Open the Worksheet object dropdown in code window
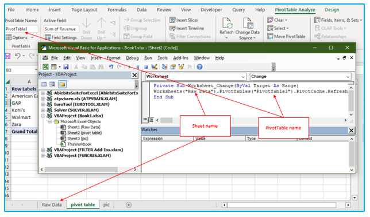 [x=243, y=77]
